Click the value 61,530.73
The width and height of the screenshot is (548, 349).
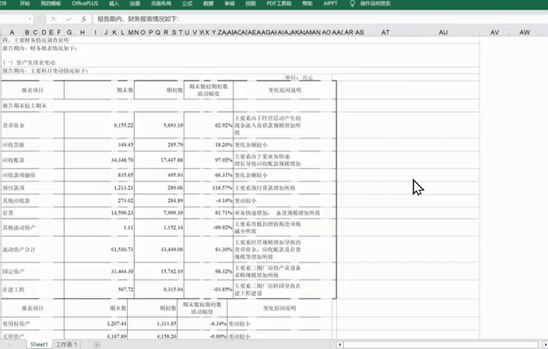tap(122, 250)
